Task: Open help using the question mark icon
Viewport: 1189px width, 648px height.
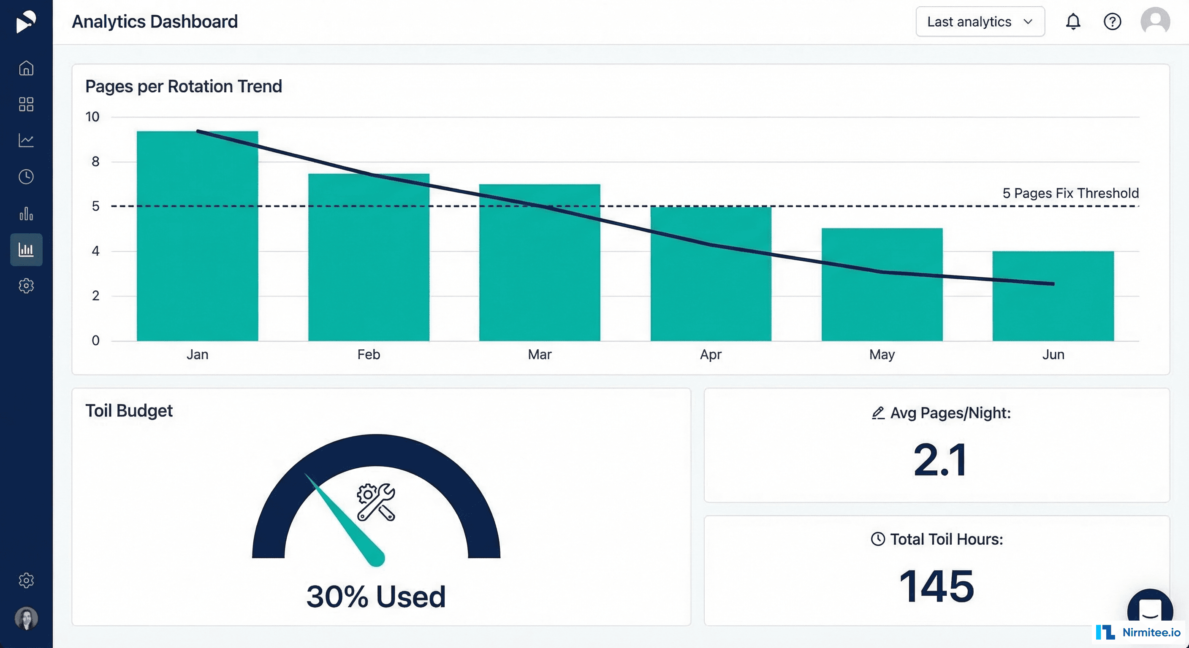Action: coord(1113,21)
